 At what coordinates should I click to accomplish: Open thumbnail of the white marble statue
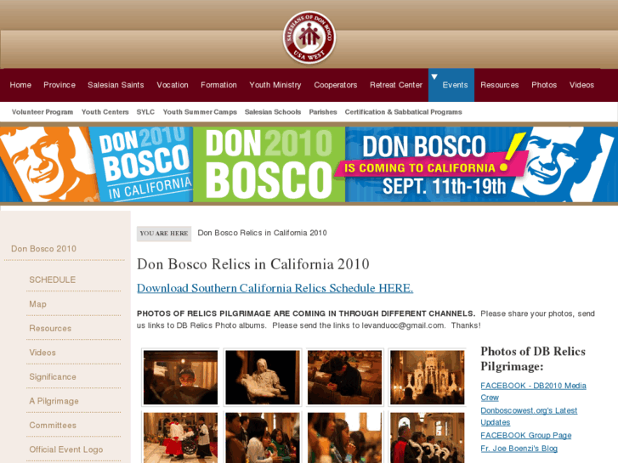263,377
